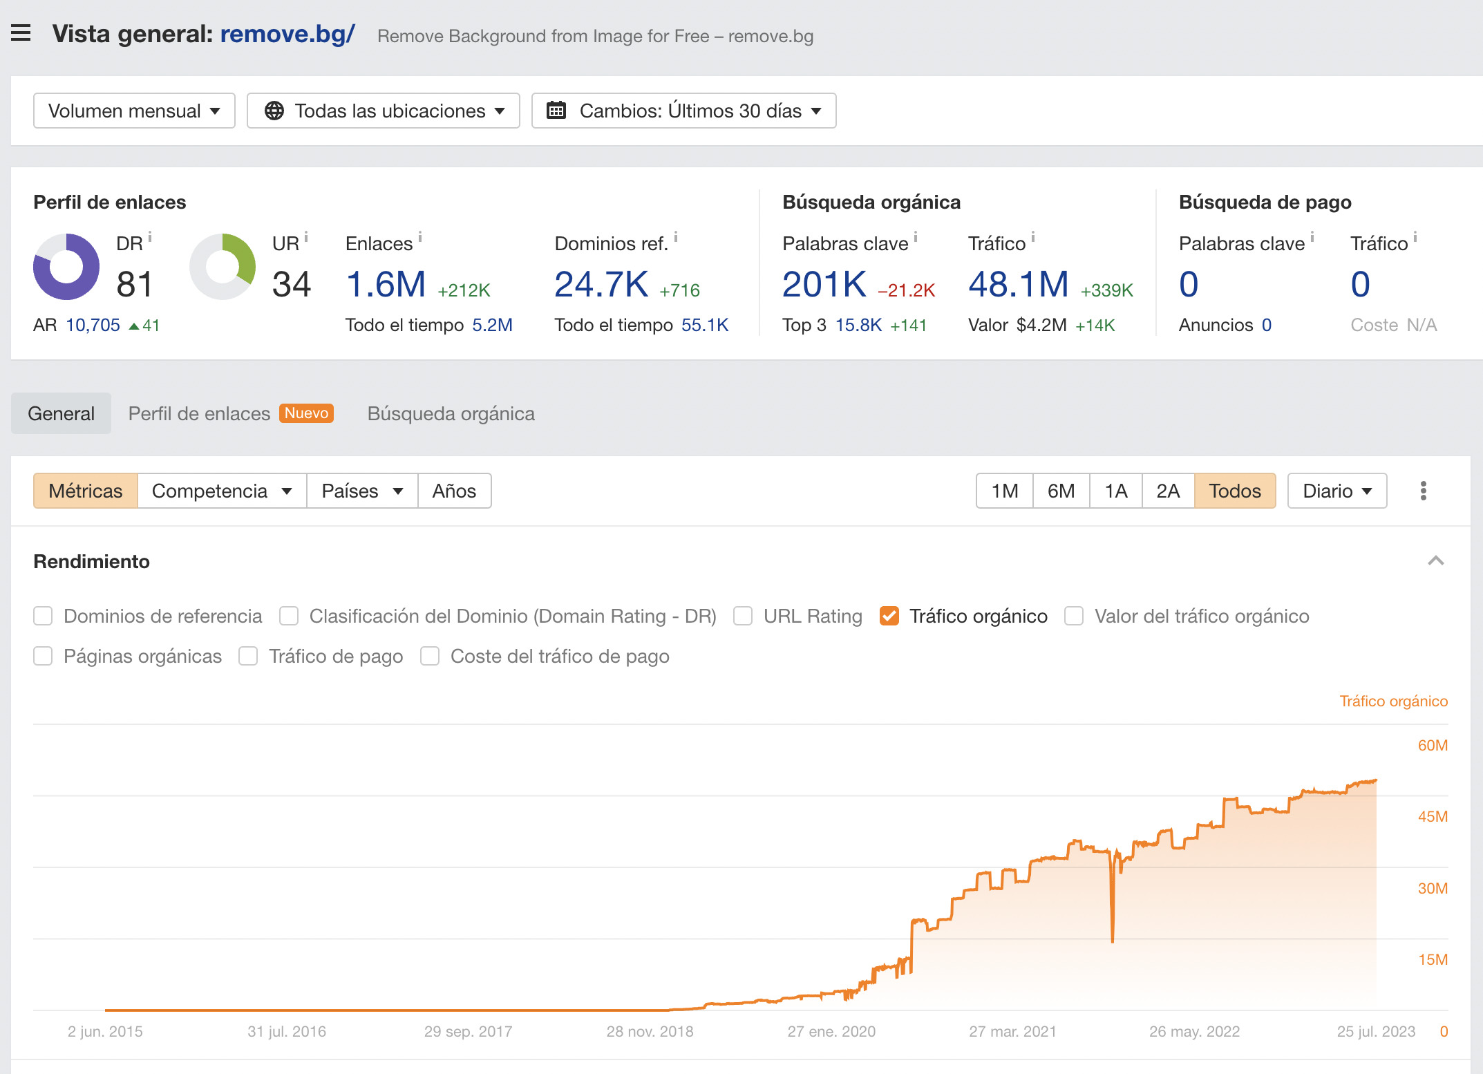Select the 6M time range button

(1061, 491)
